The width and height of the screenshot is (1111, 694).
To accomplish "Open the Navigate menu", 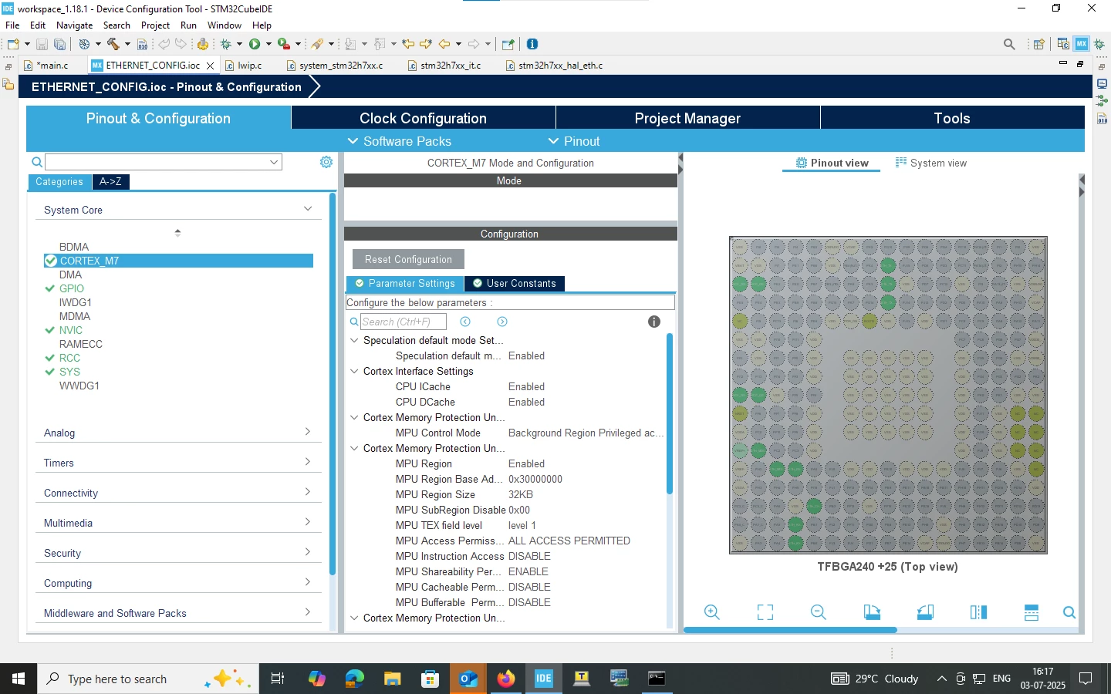I will [74, 25].
